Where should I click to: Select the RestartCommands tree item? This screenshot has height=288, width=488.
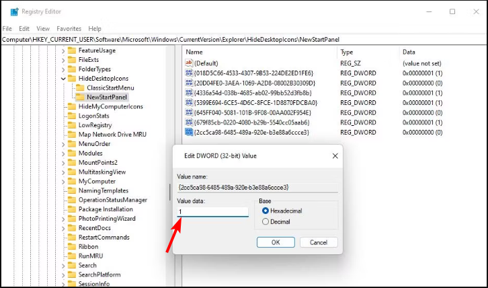(x=104, y=237)
